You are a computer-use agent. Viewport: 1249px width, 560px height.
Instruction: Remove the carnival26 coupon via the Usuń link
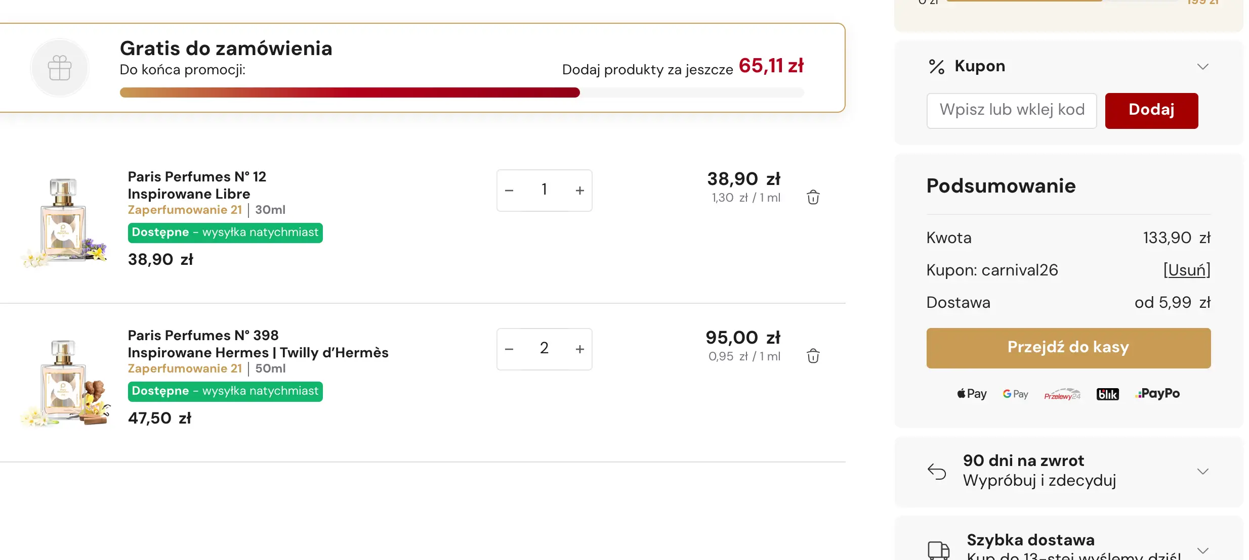[1186, 270]
